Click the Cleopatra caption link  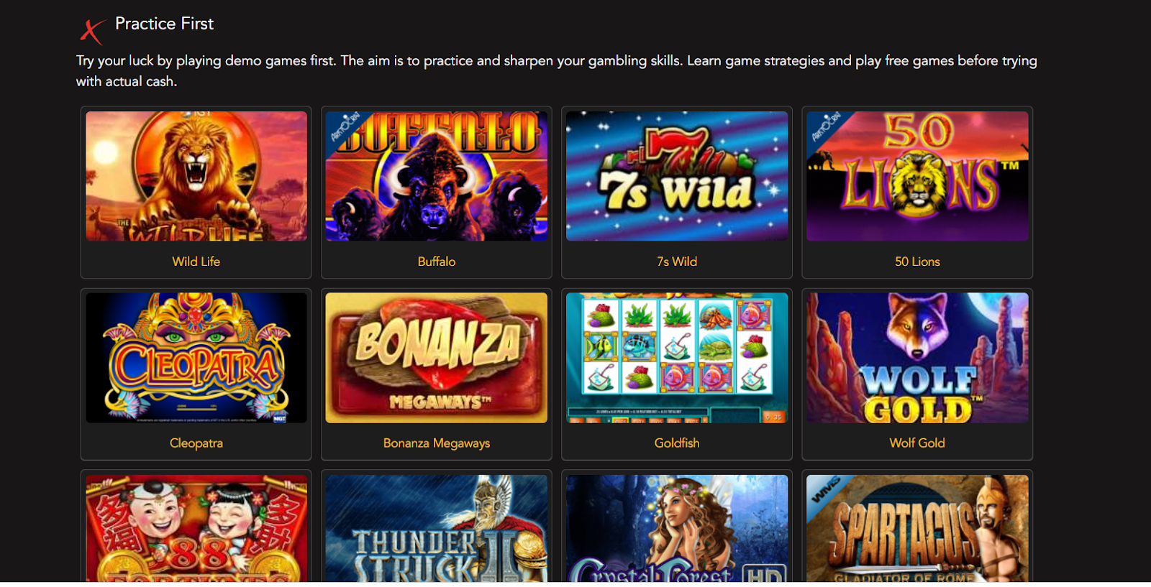pos(196,443)
